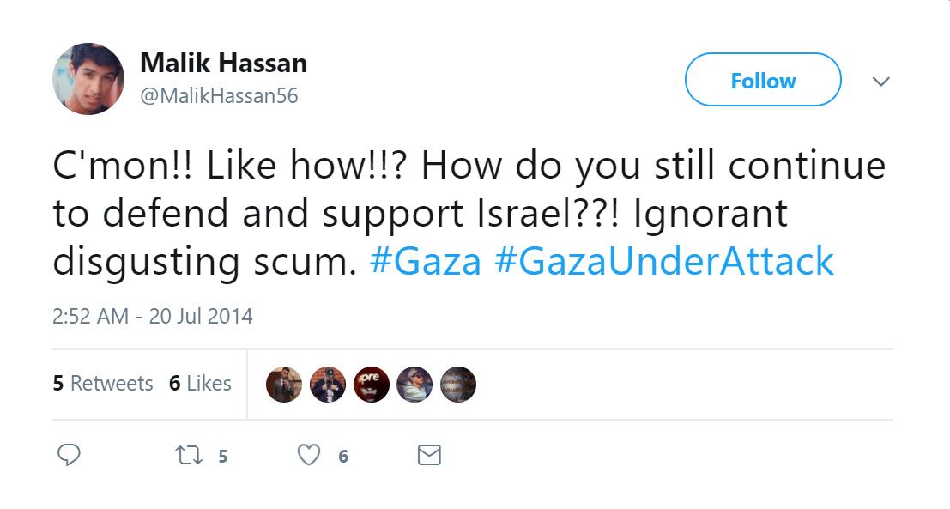Open the 2:52 AM - 20 Jul 2014 timestamp
The width and height of the screenshot is (950, 509).
153,316
